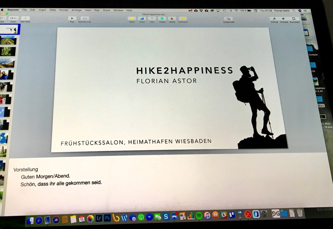This screenshot has height=229, width=333.
Task: Add a Text box via toolbar
Action: (x=152, y=19)
